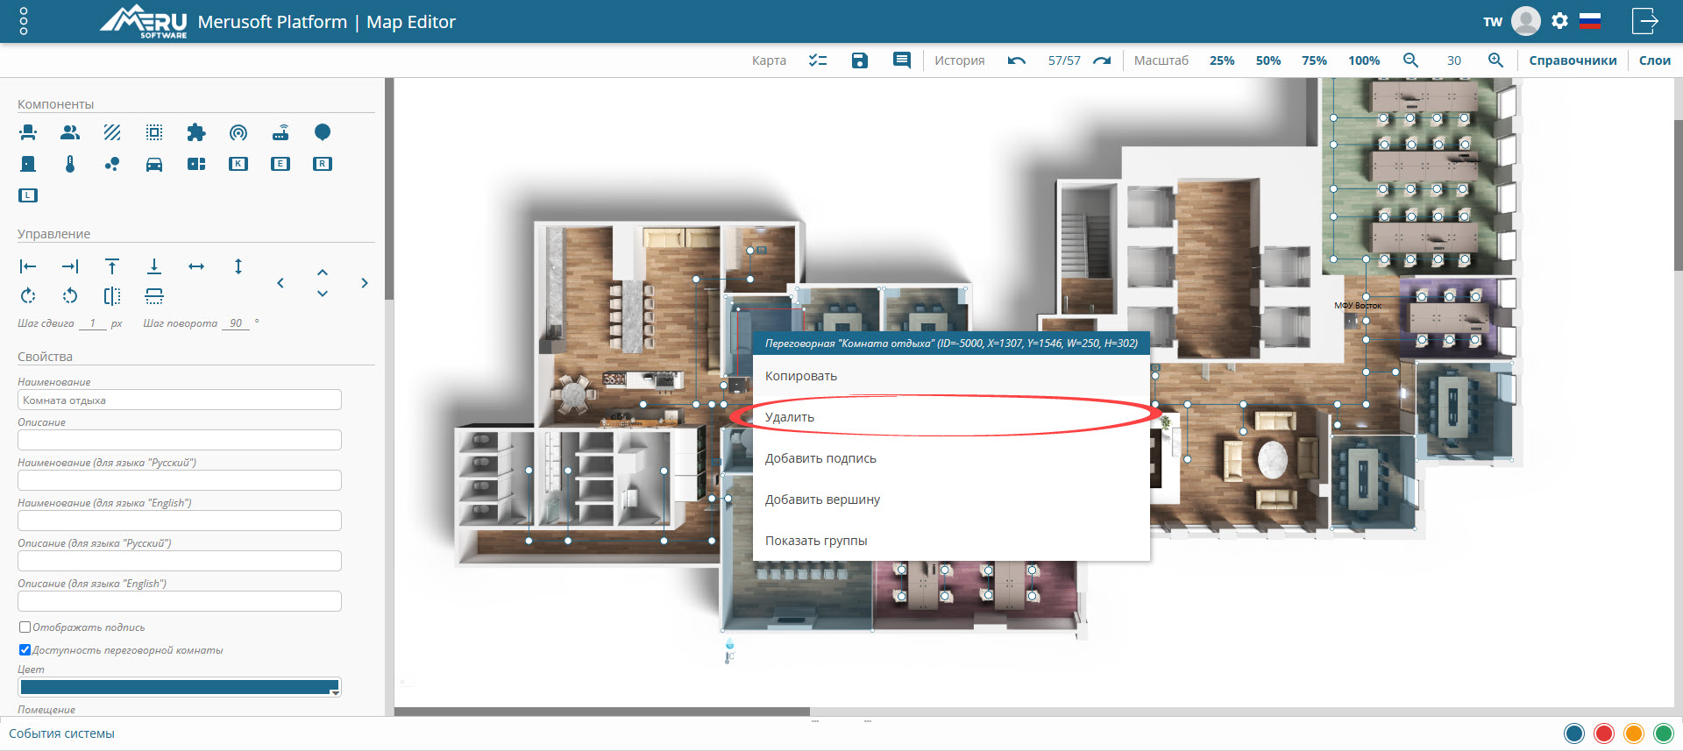Click the blue 'Цвет' color bar
Screen dimensions: 1683x751
pos(175,687)
